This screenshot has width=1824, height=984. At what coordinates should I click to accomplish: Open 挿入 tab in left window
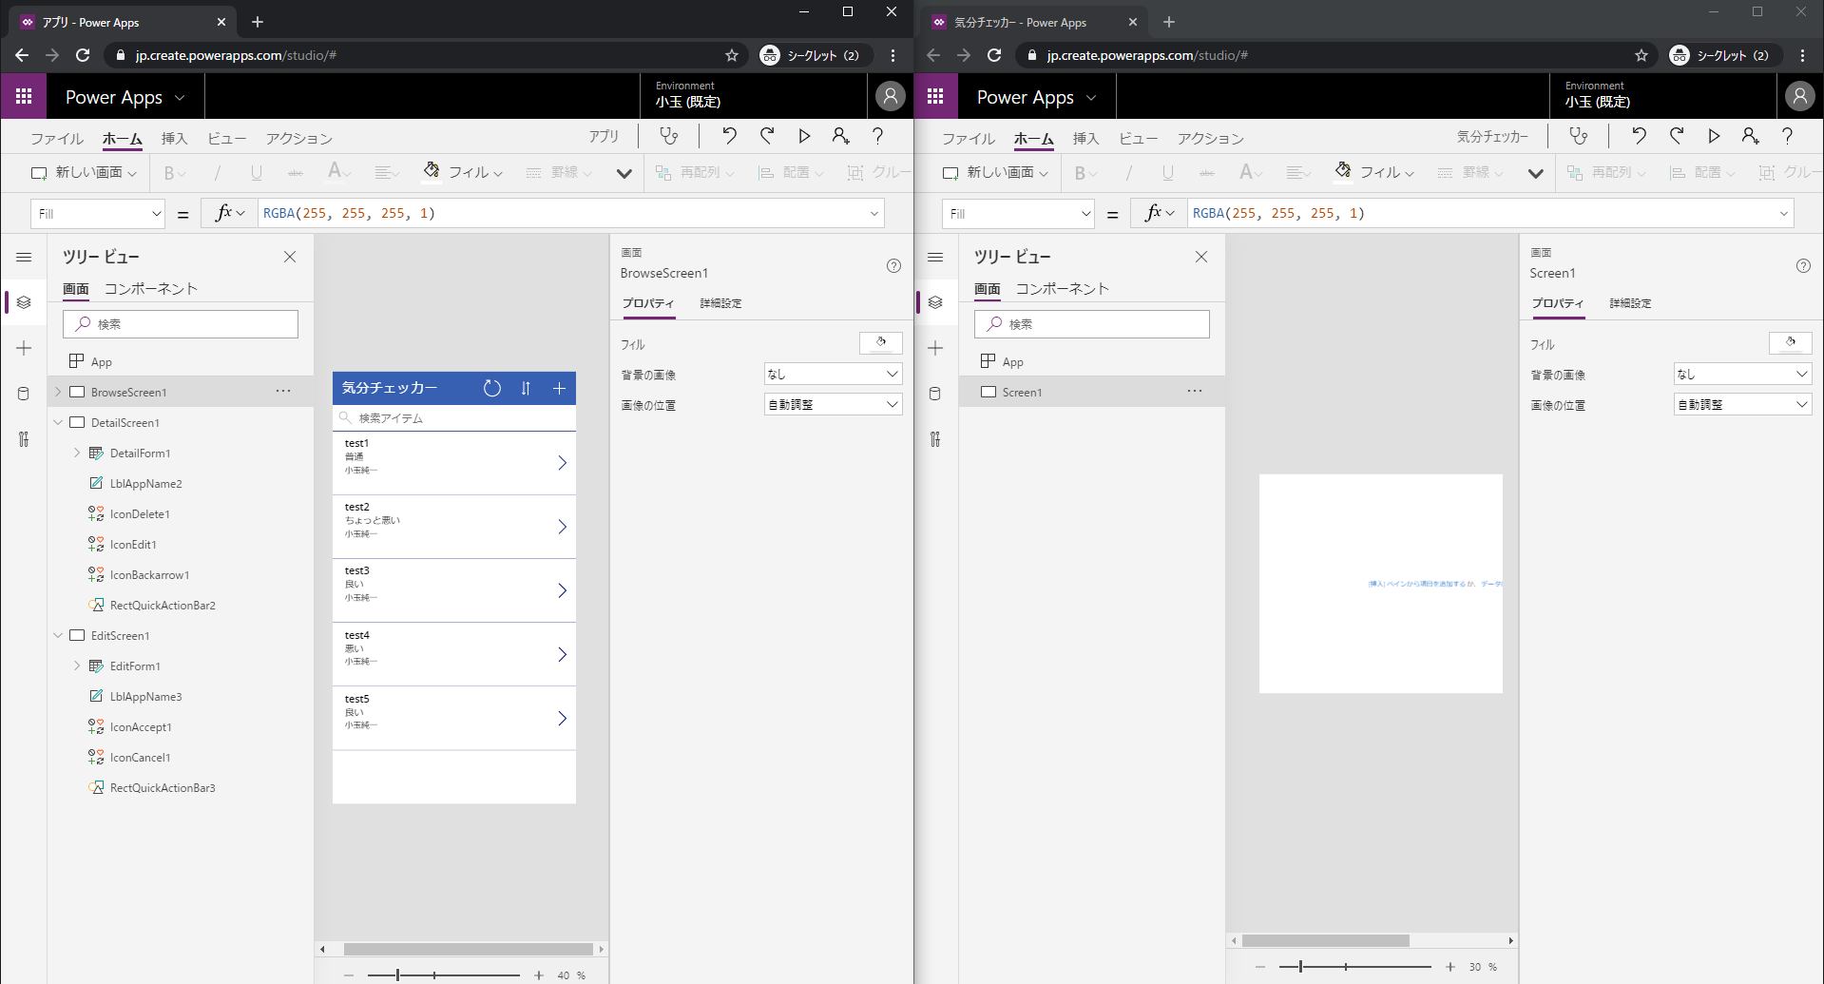[175, 139]
